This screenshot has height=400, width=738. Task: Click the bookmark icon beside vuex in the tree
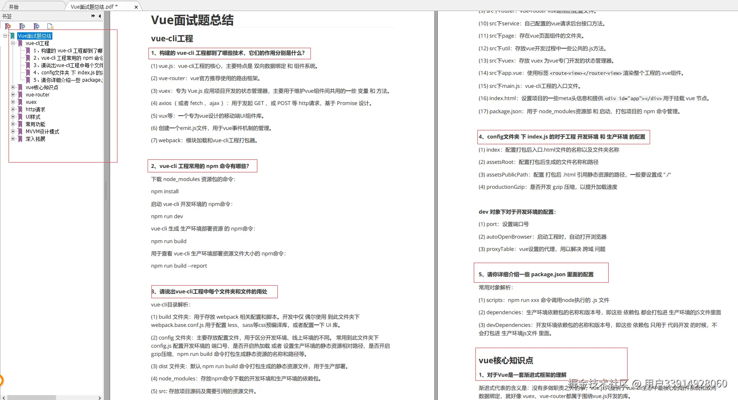[20, 102]
